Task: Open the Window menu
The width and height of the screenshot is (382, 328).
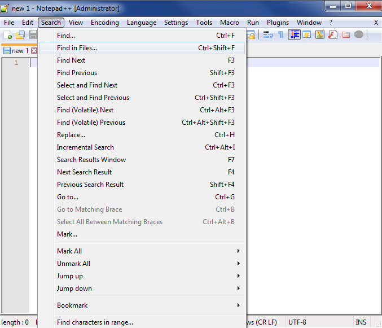Action: (x=309, y=23)
